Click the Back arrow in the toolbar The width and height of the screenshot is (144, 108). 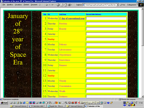(47, 5)
